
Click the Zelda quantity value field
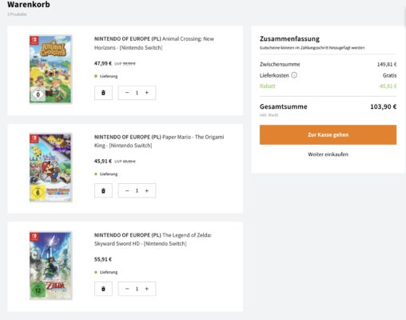point(137,289)
